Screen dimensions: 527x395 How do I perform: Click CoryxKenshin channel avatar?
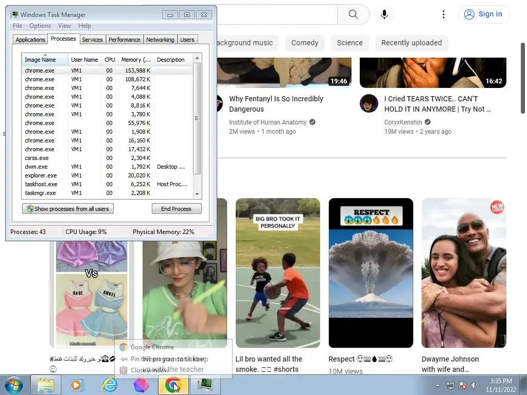point(368,103)
